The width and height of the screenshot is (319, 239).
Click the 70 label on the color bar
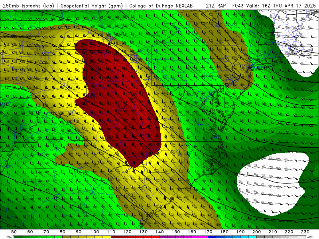pyautogui.click(x=46, y=232)
